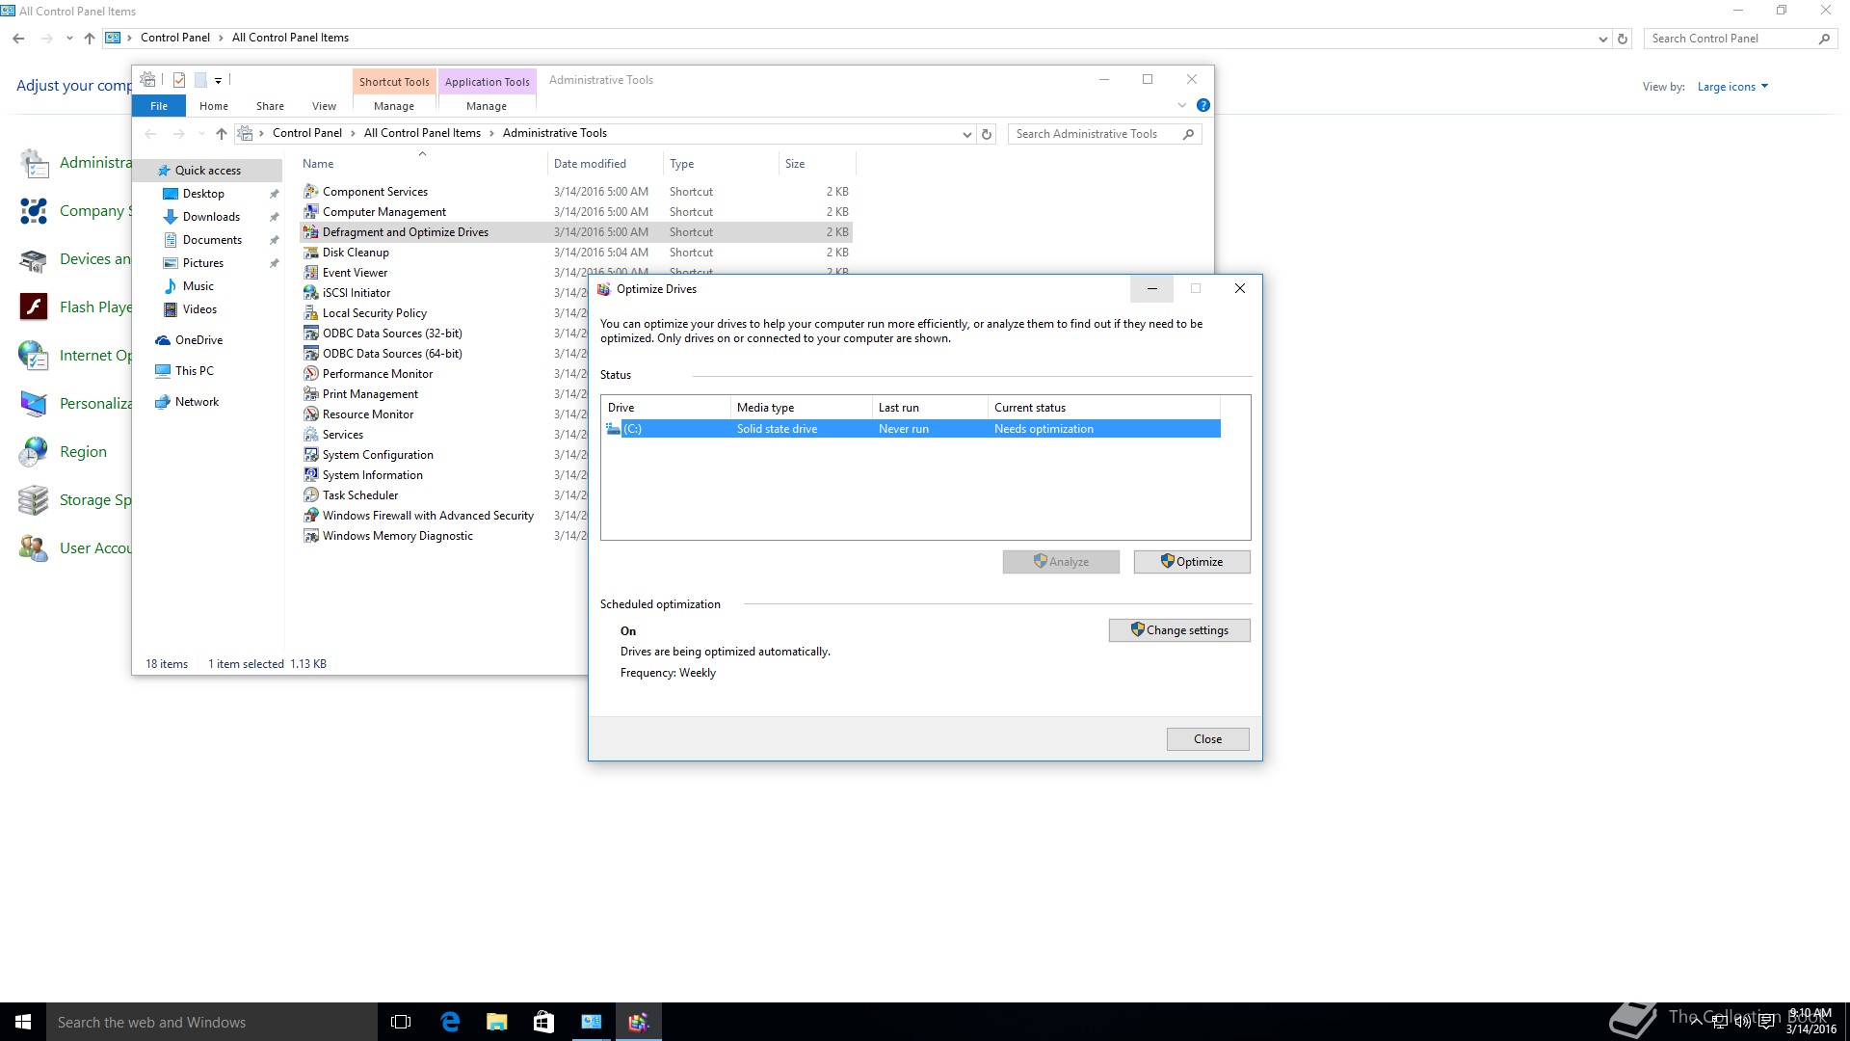Select iSCSI Initiator icon

pos(310,293)
